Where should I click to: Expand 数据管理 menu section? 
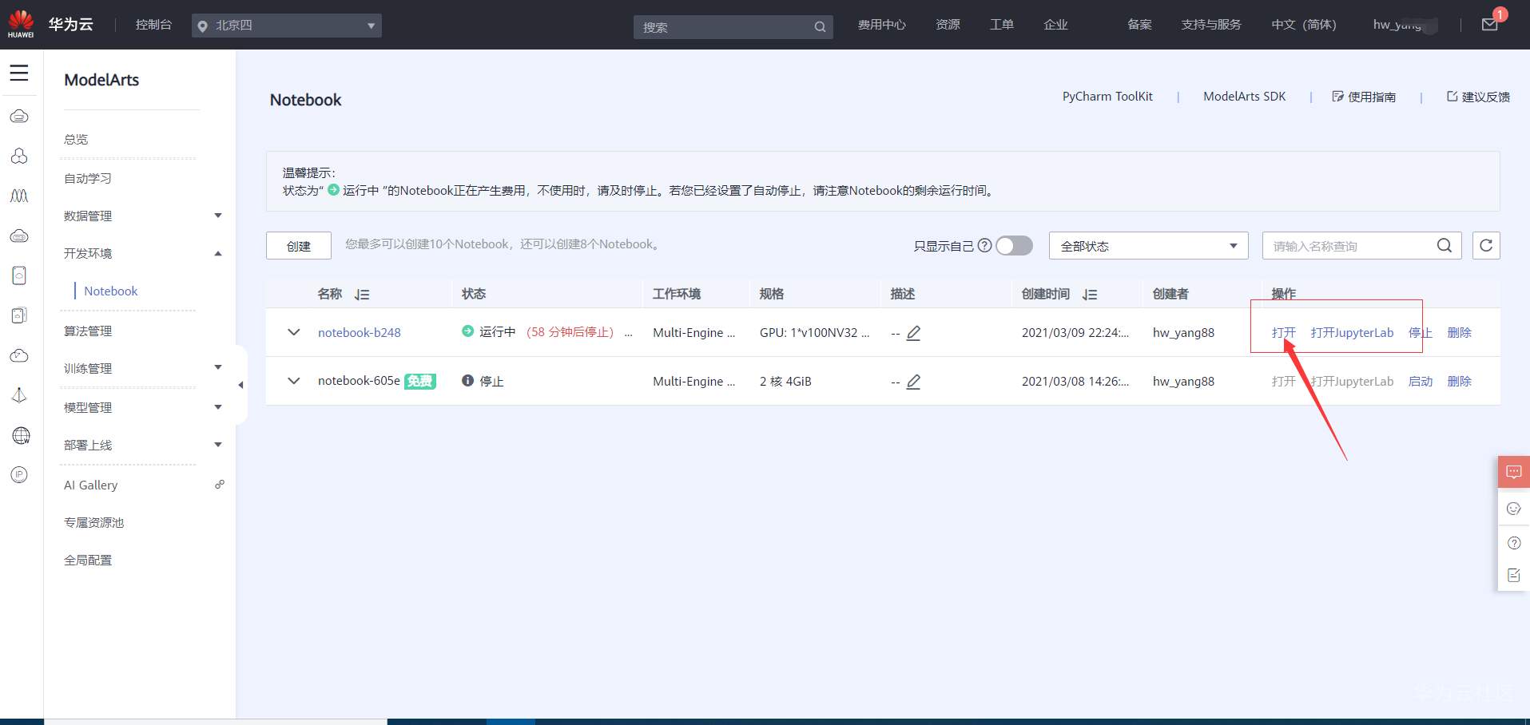[x=218, y=216]
